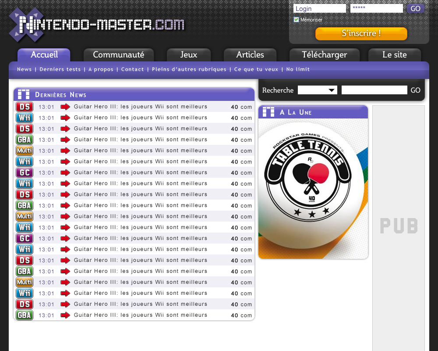Select the GBA badge in the fourth news row
The height and width of the screenshot is (351, 438).
tap(25, 140)
